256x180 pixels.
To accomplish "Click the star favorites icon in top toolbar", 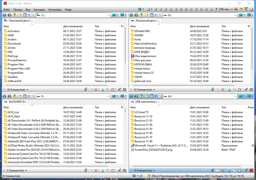I will 241,9.
